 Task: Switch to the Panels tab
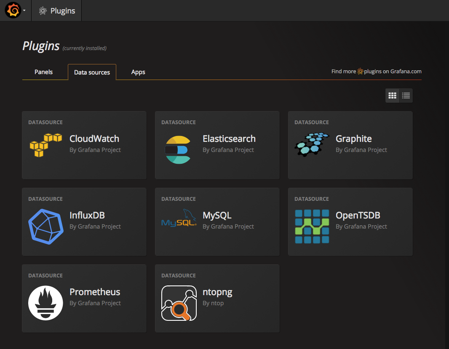point(43,72)
